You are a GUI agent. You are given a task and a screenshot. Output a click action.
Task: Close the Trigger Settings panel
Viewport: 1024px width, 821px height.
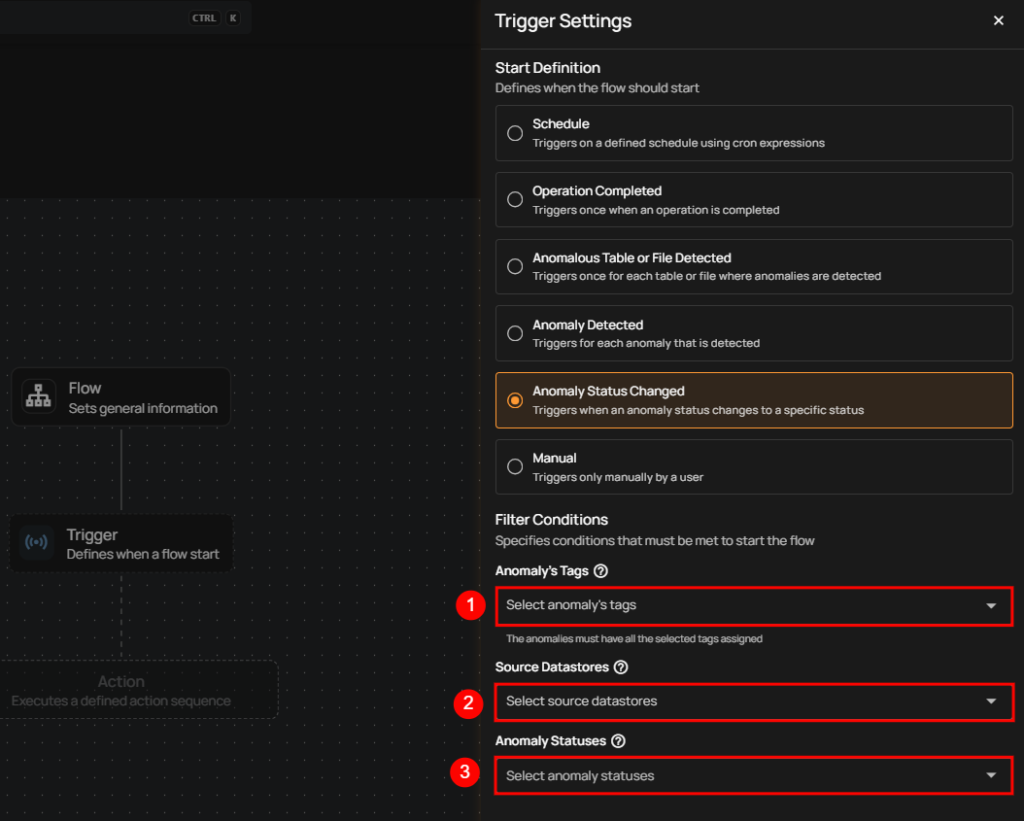coord(998,20)
